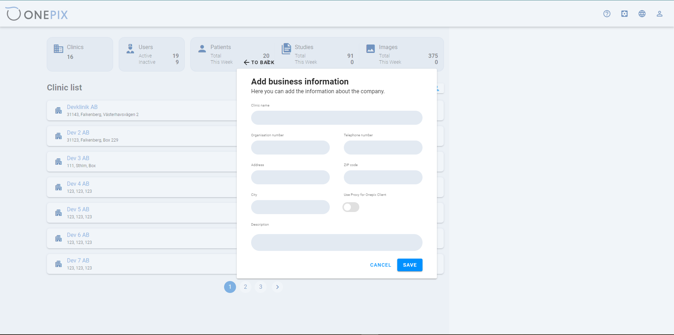Cancel adding business information
The height and width of the screenshot is (335, 674).
pyautogui.click(x=380, y=265)
